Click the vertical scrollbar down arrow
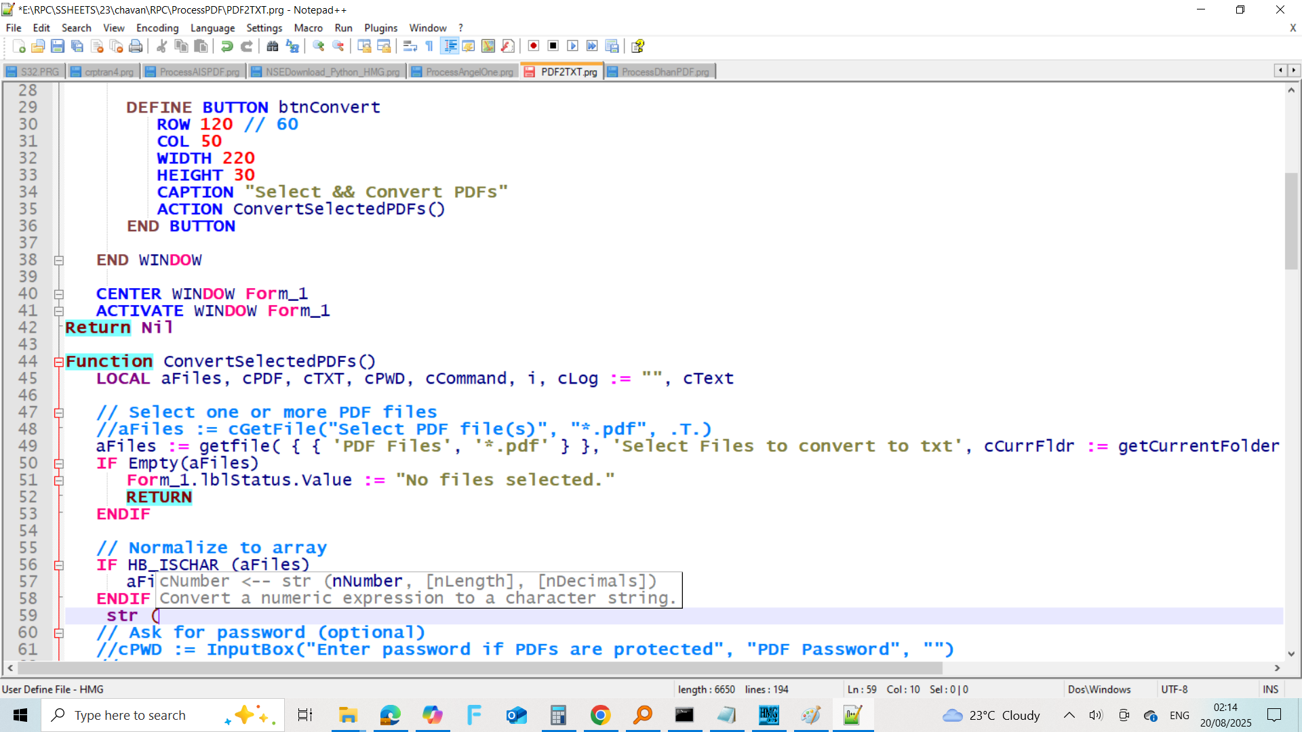This screenshot has height=732, width=1302. [1291, 654]
